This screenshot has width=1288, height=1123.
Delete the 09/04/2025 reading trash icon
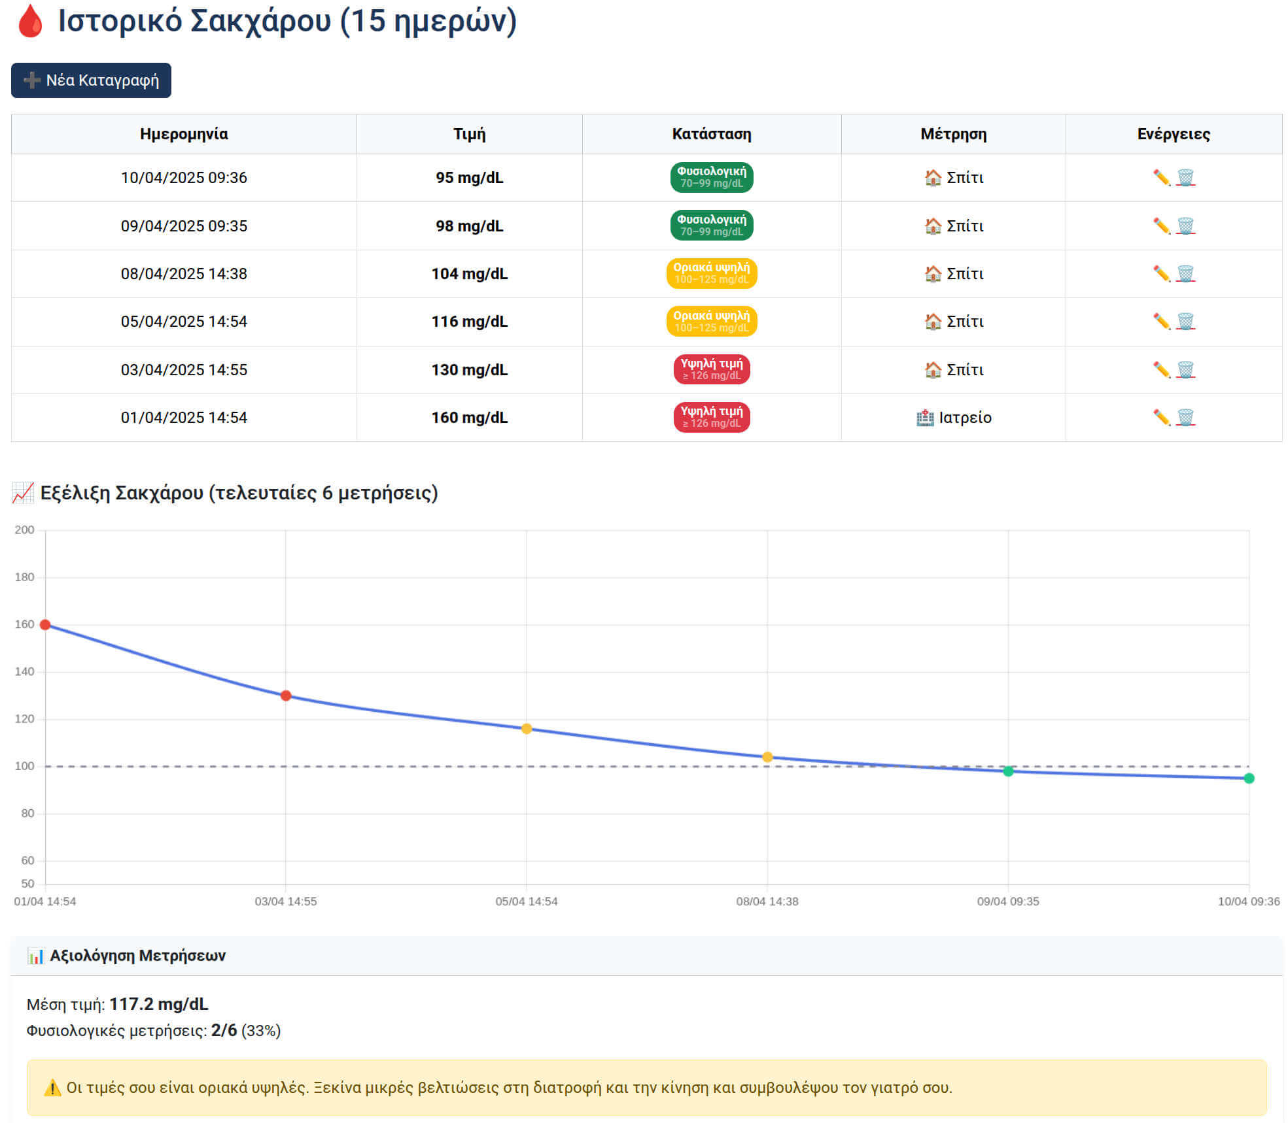[x=1185, y=226]
